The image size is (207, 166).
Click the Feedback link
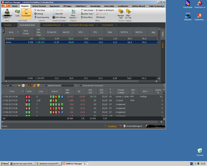point(112,126)
